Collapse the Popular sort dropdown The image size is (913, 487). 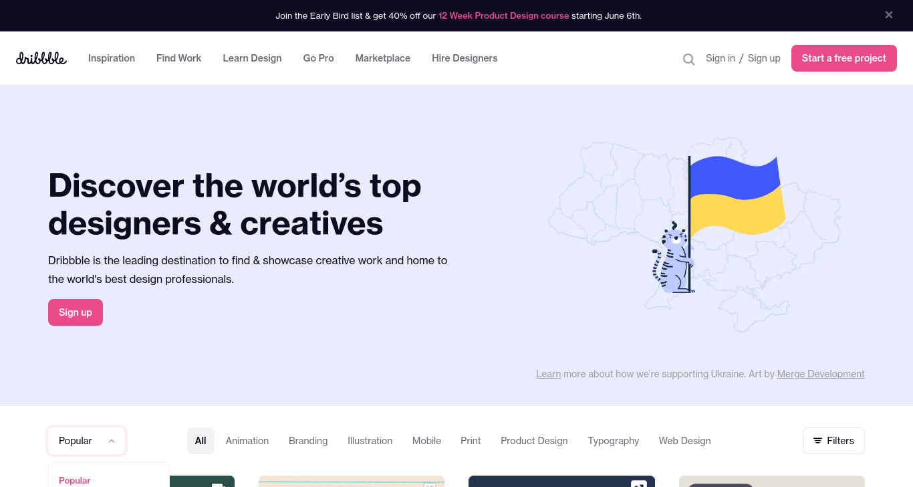[x=87, y=441]
